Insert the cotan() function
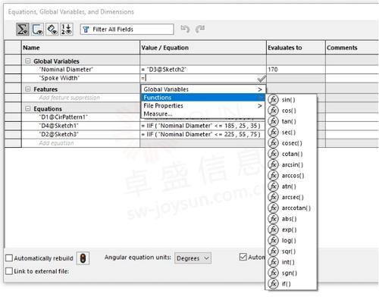 tap(292, 154)
